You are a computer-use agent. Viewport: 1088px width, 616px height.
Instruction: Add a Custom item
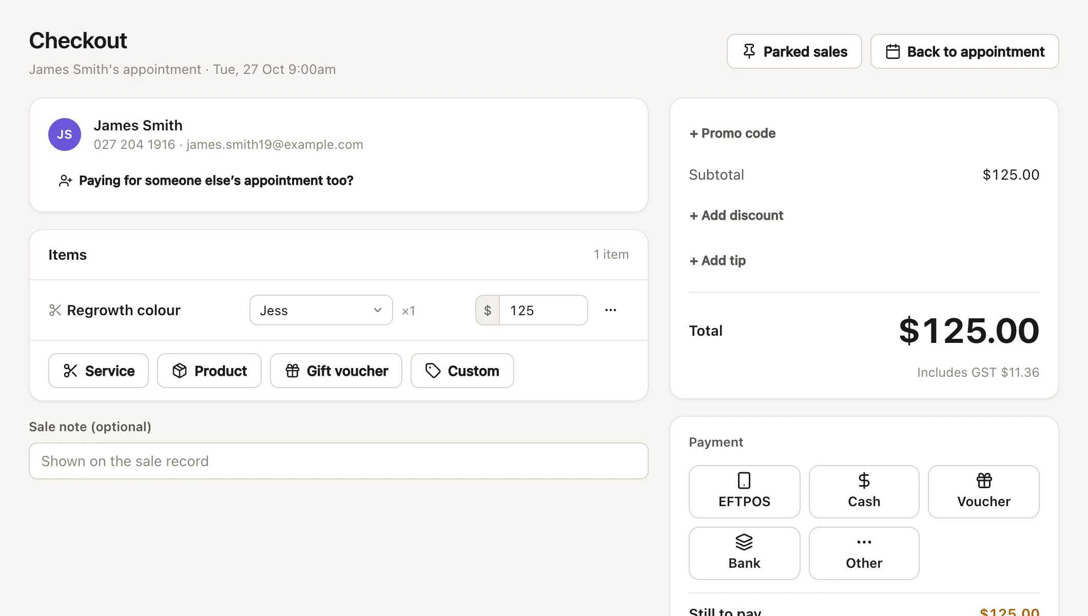click(x=462, y=371)
